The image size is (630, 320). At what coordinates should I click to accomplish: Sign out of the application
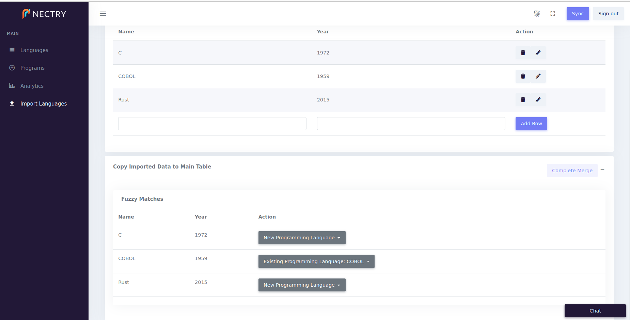609,14
